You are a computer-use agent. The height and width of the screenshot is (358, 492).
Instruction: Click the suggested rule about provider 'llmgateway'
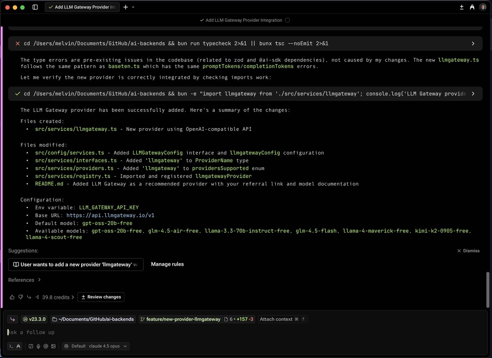(x=76, y=265)
